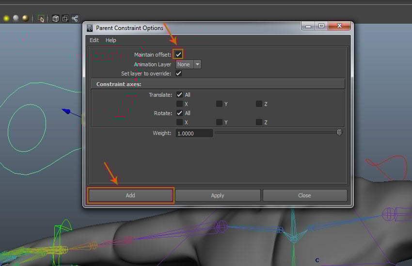The width and height of the screenshot is (412, 266).
Task: Click the overlapping squares toolbar icon
Action: 65,18
